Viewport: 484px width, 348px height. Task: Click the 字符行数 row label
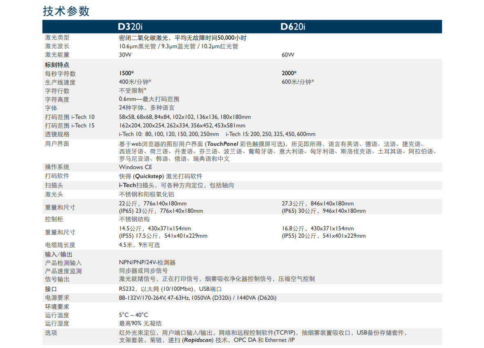click(x=57, y=91)
